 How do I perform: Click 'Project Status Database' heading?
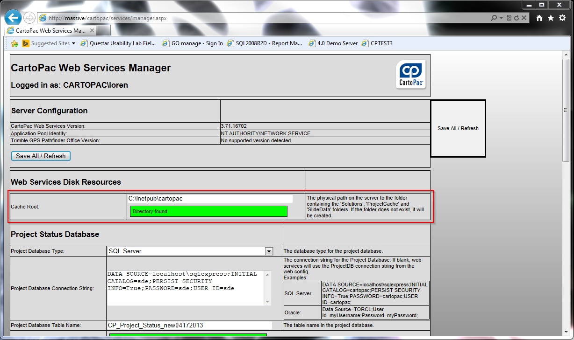pos(55,234)
